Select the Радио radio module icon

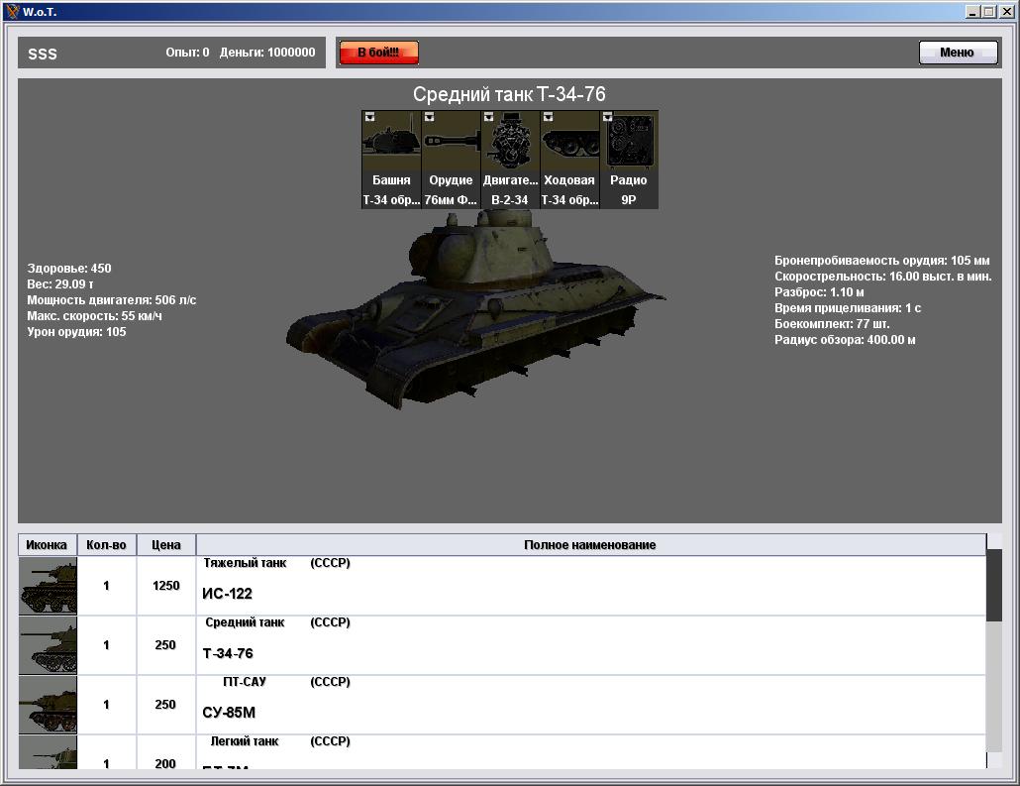pos(629,140)
